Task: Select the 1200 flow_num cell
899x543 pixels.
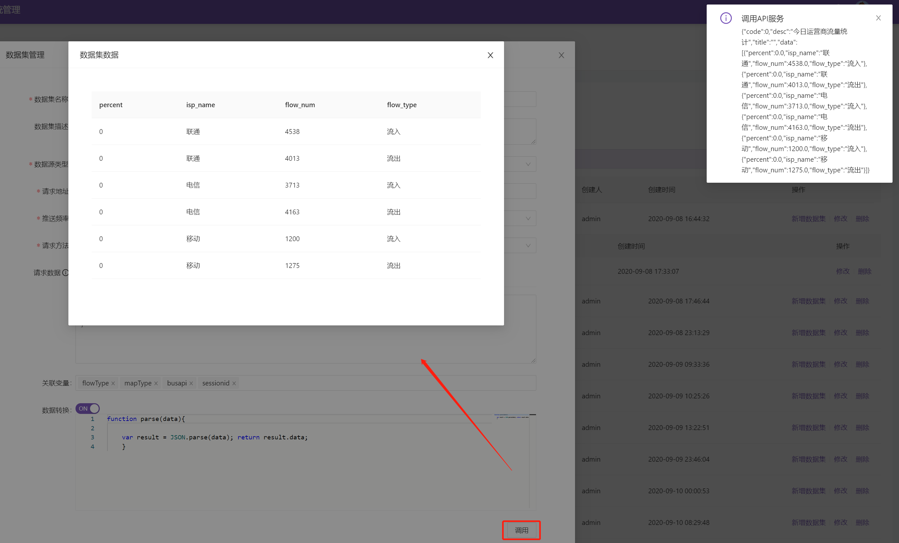Action: (x=292, y=239)
